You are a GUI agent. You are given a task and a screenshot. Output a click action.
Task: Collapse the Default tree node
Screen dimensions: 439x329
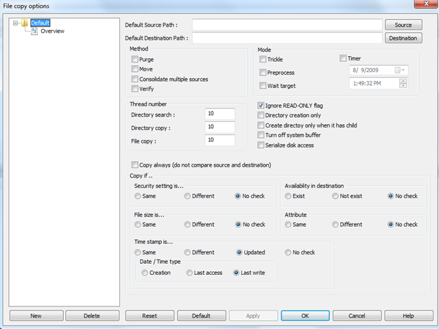14,23
